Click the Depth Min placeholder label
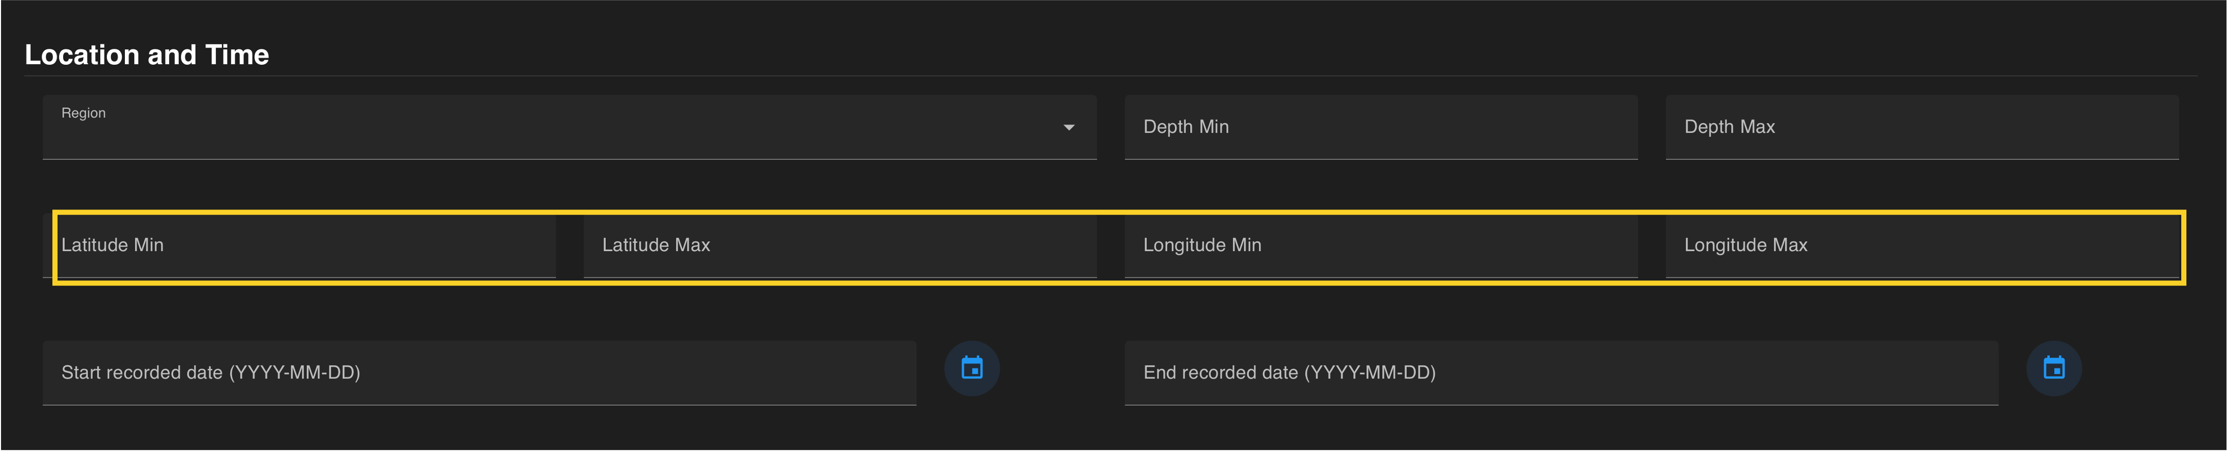 click(1185, 127)
